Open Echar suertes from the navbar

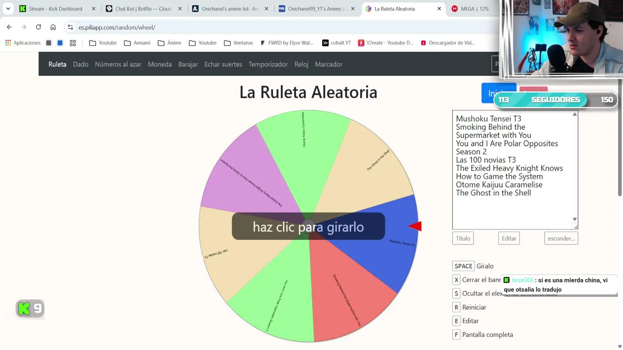223,64
